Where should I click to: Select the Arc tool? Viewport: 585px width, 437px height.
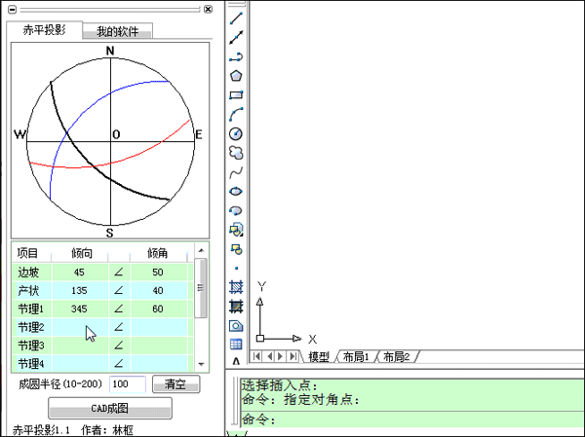(235, 114)
